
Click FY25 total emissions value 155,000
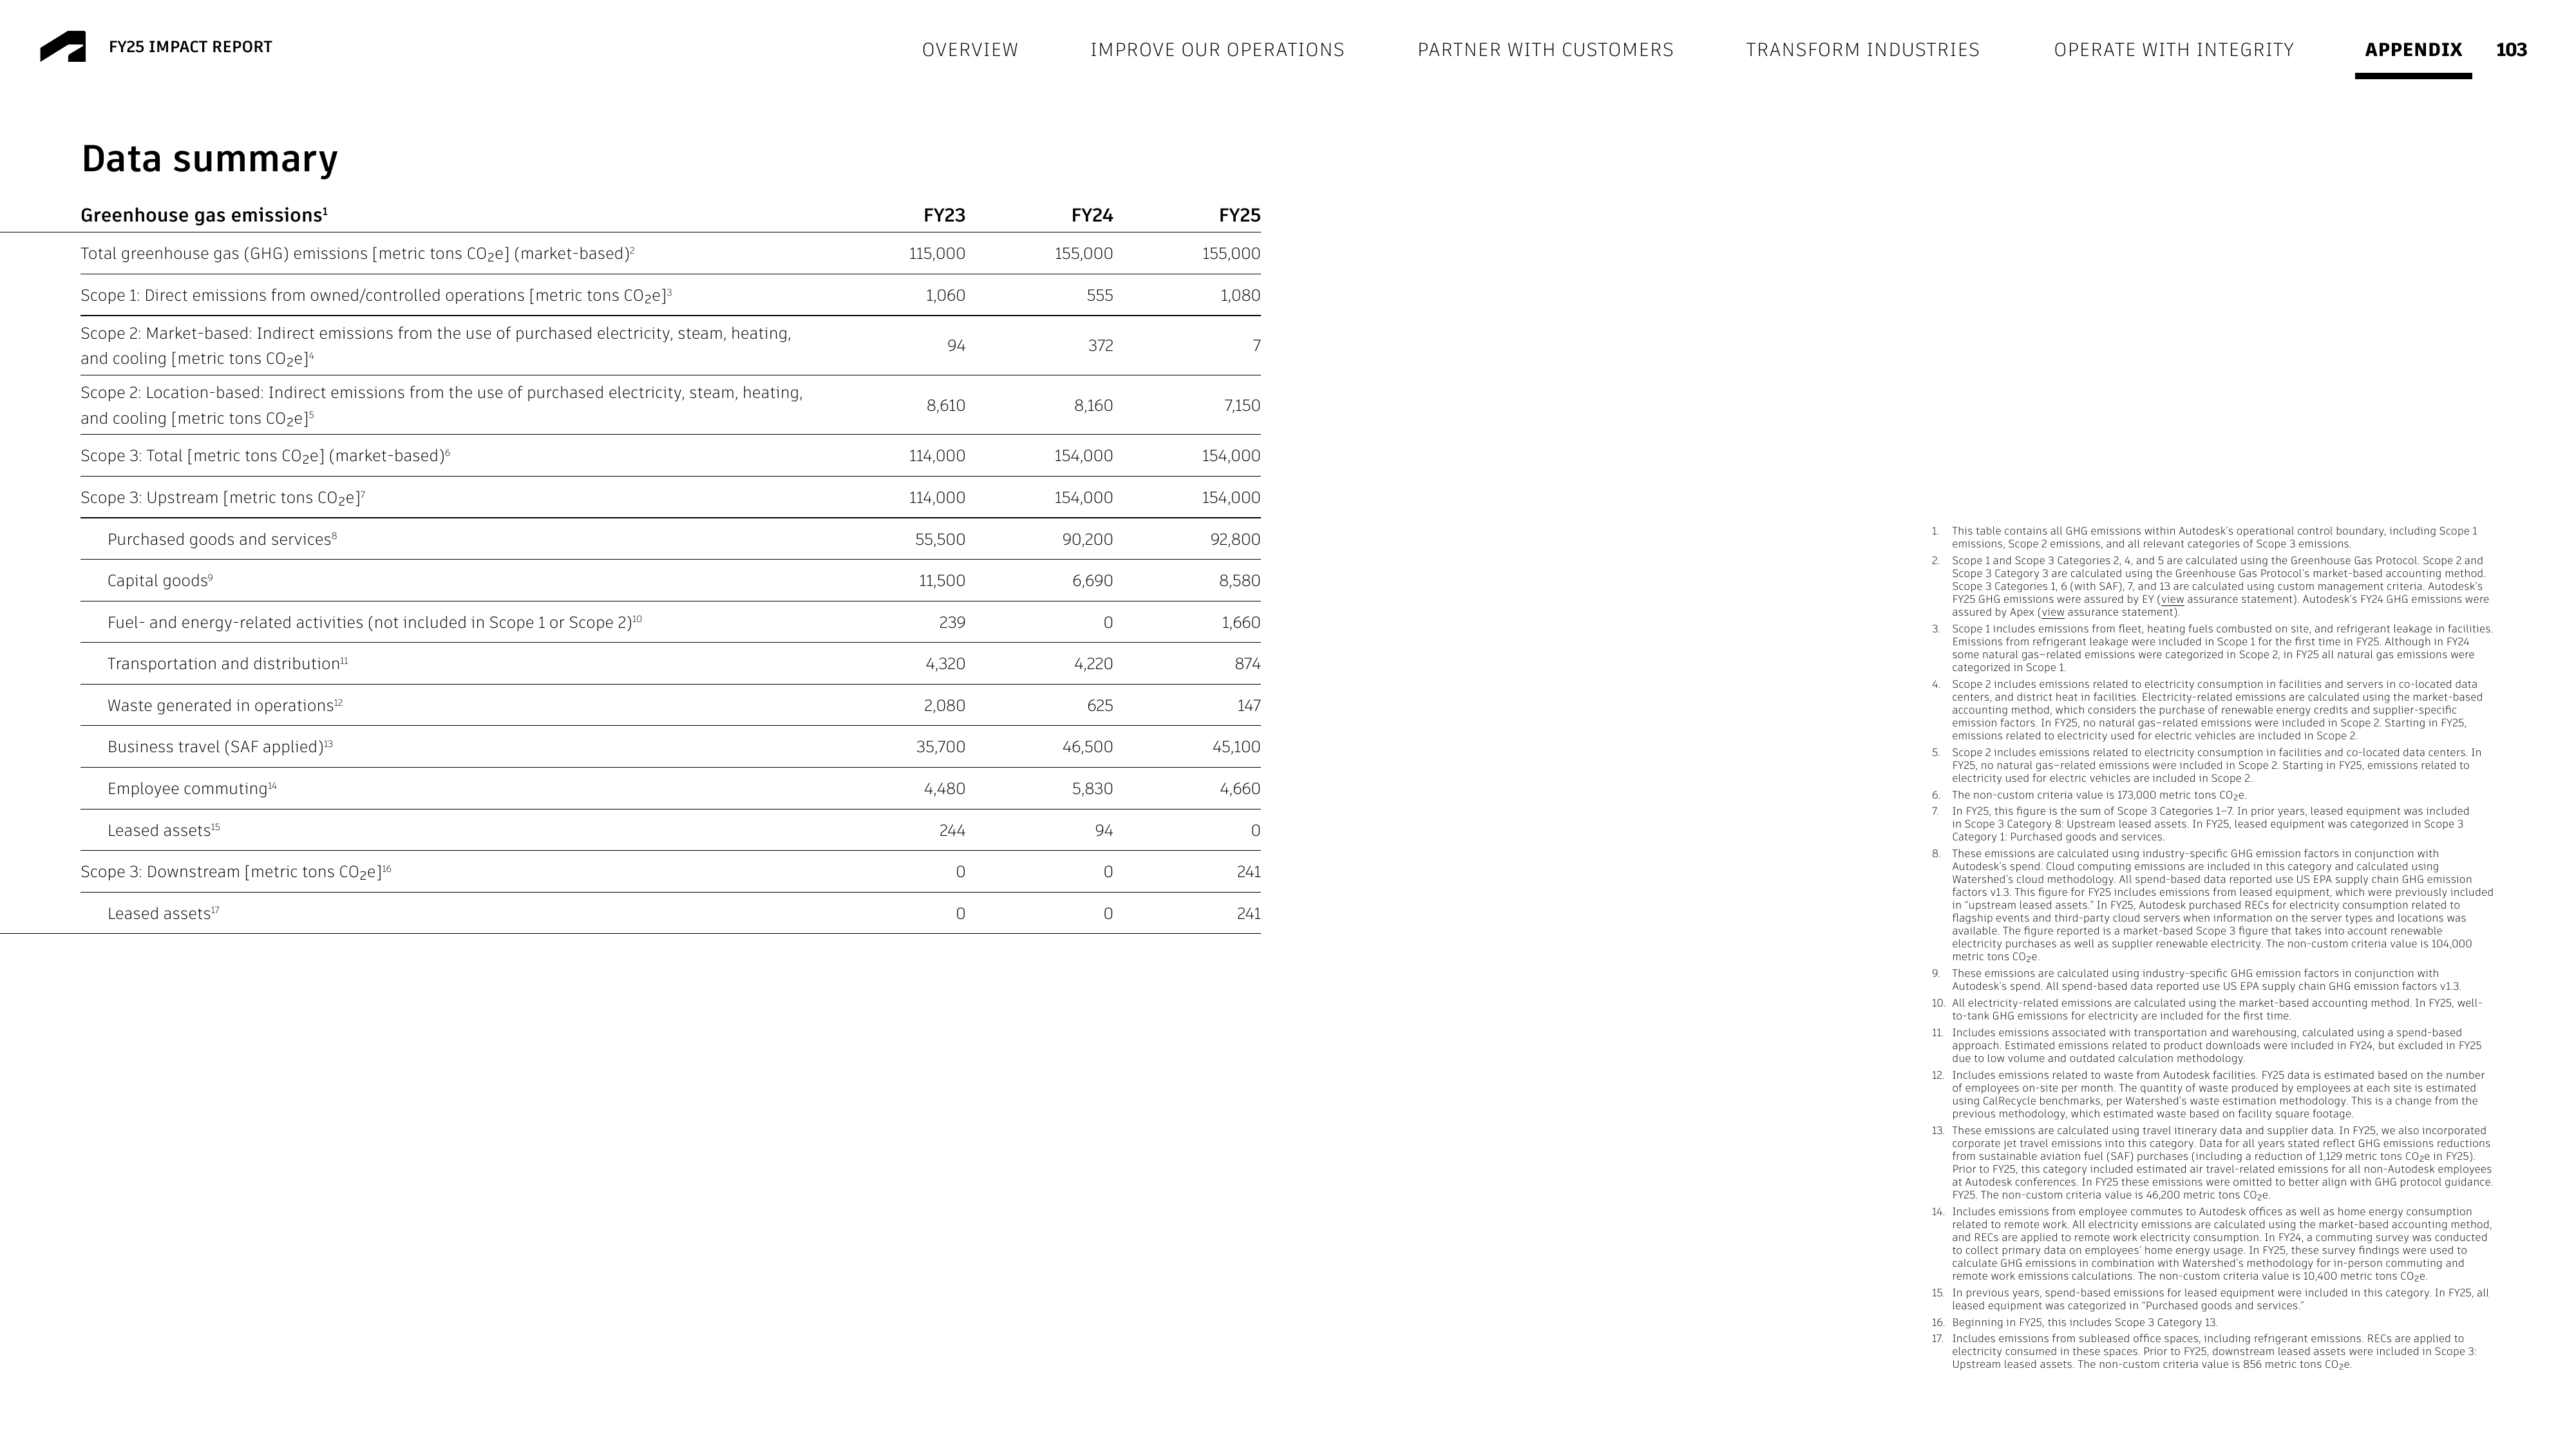pyautogui.click(x=1231, y=254)
